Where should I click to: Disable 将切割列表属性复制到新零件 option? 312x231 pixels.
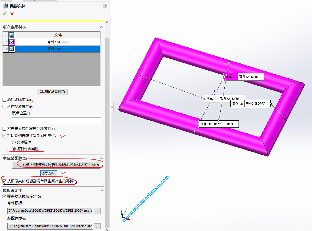(5, 136)
